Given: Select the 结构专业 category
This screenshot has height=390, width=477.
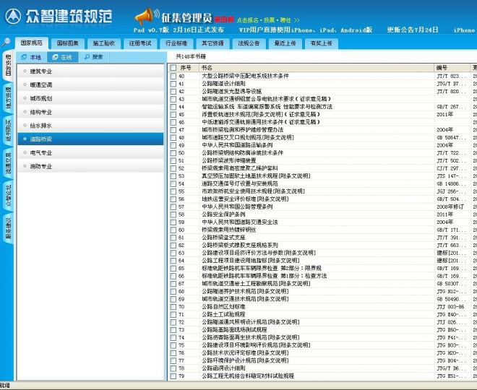Looking at the screenshot, I should click(90, 112).
